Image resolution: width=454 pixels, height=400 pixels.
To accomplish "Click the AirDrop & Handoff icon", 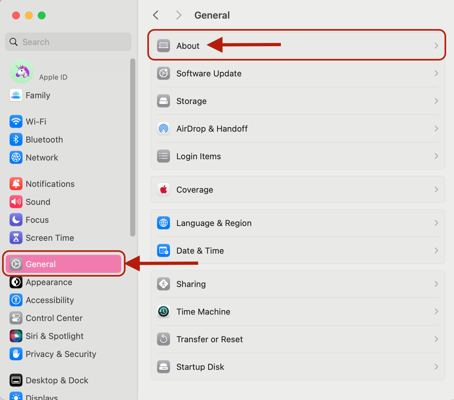I will [164, 128].
